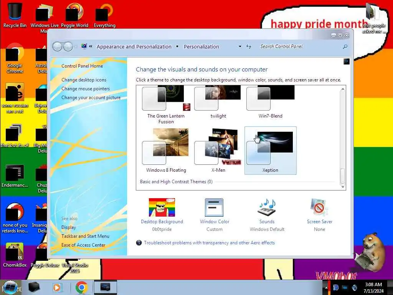Screen dimensions: 393x295
Task: Open Change mouse pointers link
Action: [86, 89]
